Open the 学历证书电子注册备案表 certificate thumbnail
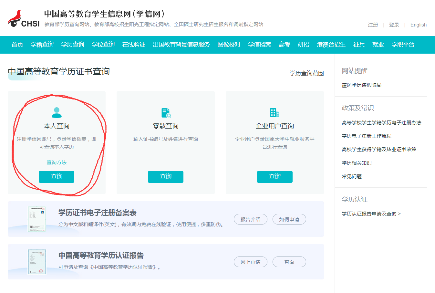Image resolution: width=435 pixels, height=293 pixels. click(37, 219)
